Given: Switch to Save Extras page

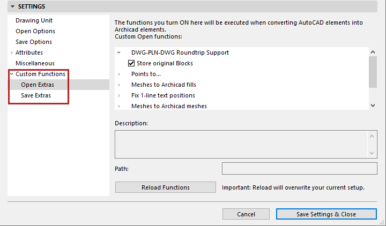Looking at the screenshot, I should pos(37,95).
